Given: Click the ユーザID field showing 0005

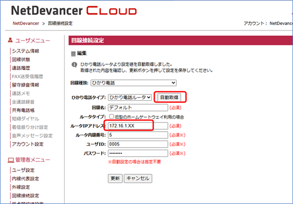Looking at the screenshot, I should tap(138, 144).
